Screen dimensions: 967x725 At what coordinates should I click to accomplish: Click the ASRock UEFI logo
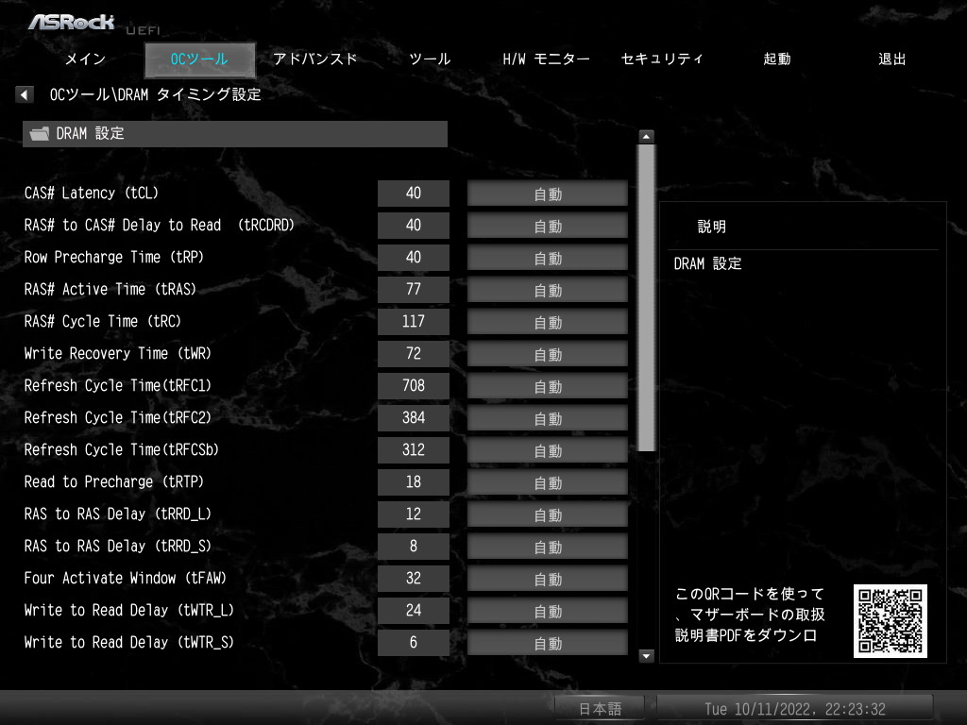click(93, 24)
